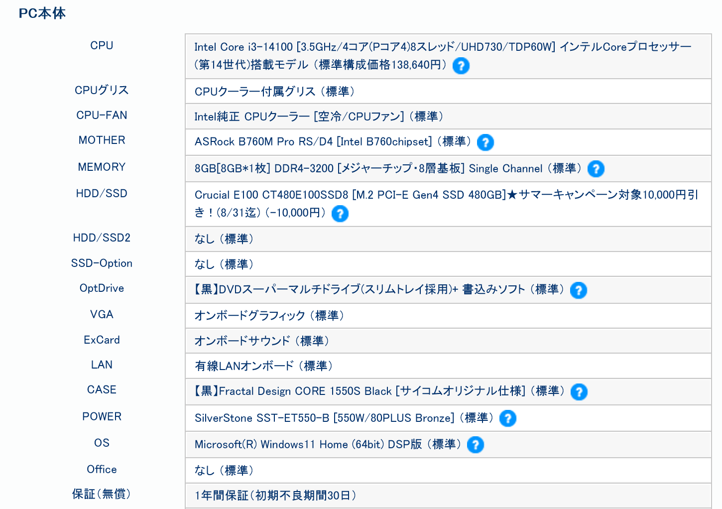Click the CPU row label
This screenshot has height=509, width=722.
point(102,45)
